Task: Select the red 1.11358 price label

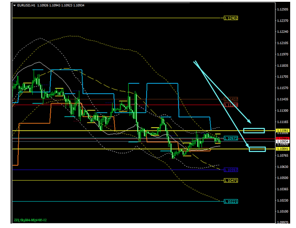Action: point(231,105)
